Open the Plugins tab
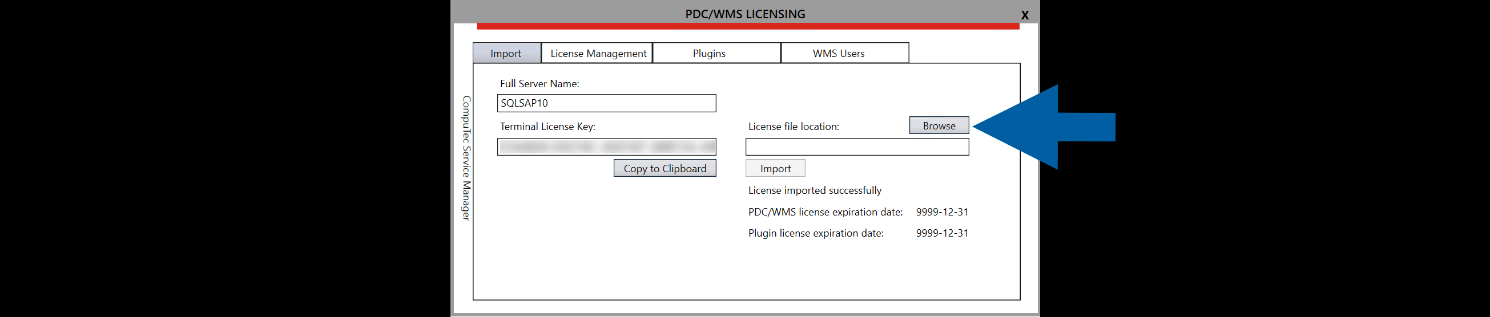This screenshot has width=1490, height=317. coord(716,53)
